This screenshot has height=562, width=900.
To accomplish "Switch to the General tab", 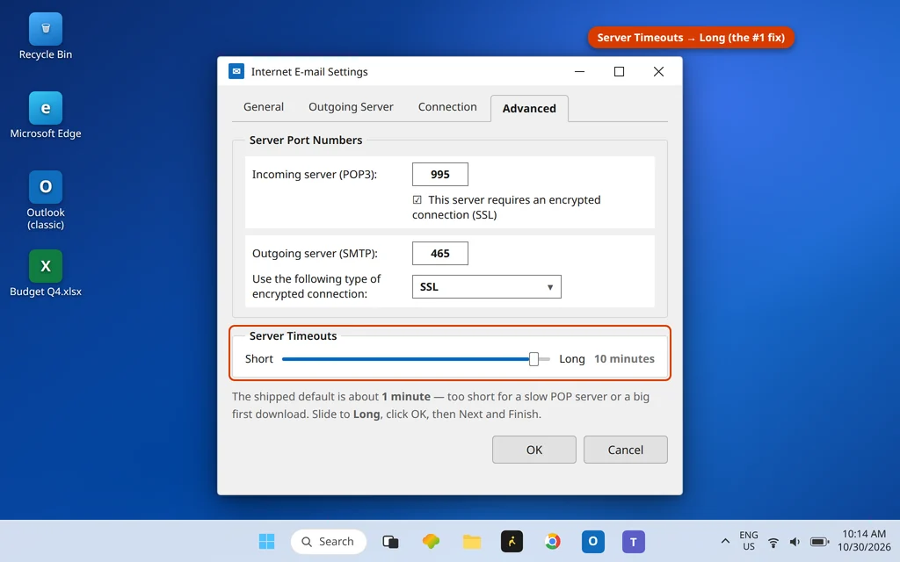I will (264, 107).
